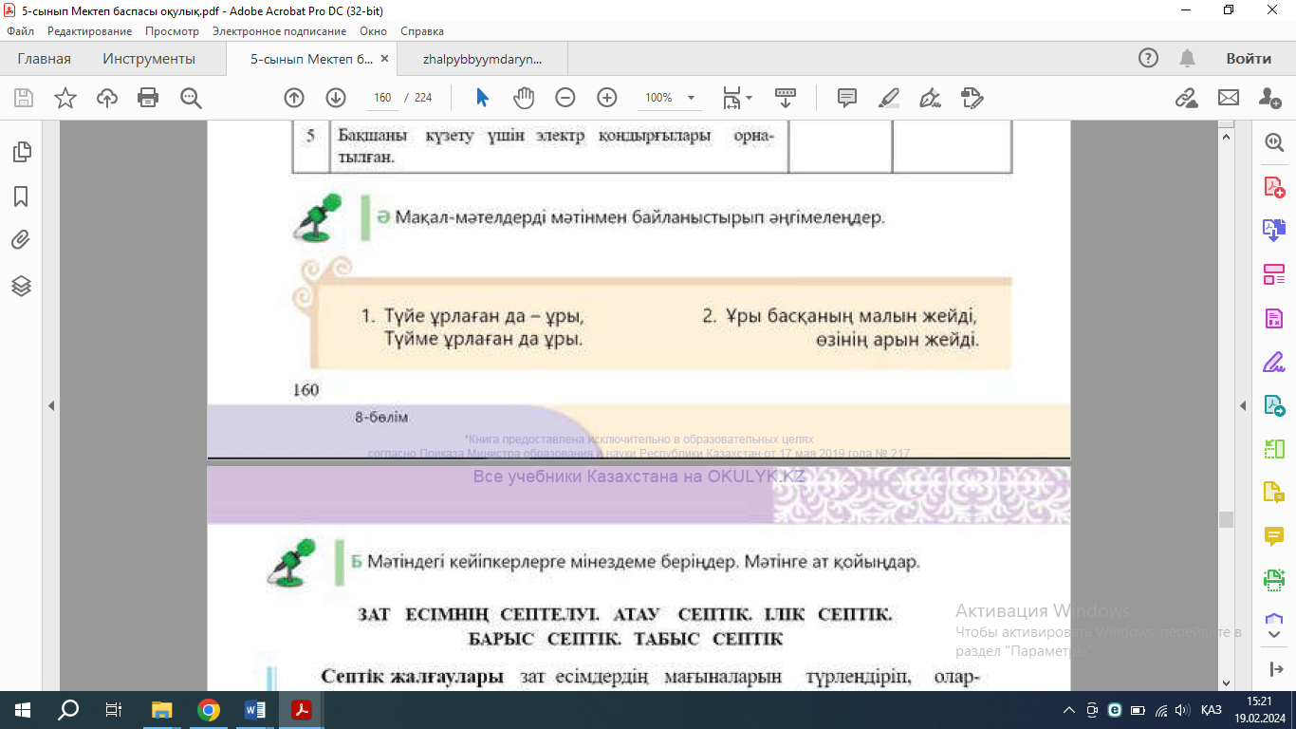Zoom in using the plus button
This screenshot has width=1296, height=729.
pyautogui.click(x=607, y=98)
